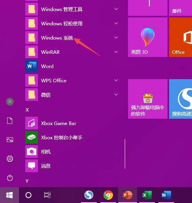This screenshot has width=192, height=203.
Task: Open the Office tile
Action: pos(181,37)
